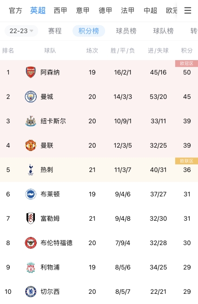
Task: Open 阿森纳 team name link
Action: [x=50, y=72]
